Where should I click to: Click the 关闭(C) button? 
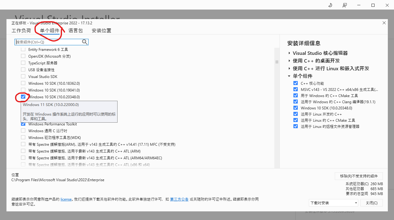coord(371,203)
